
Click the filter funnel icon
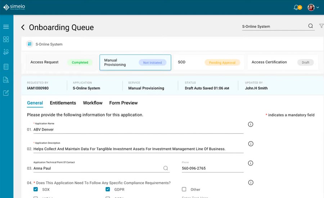coord(321,26)
